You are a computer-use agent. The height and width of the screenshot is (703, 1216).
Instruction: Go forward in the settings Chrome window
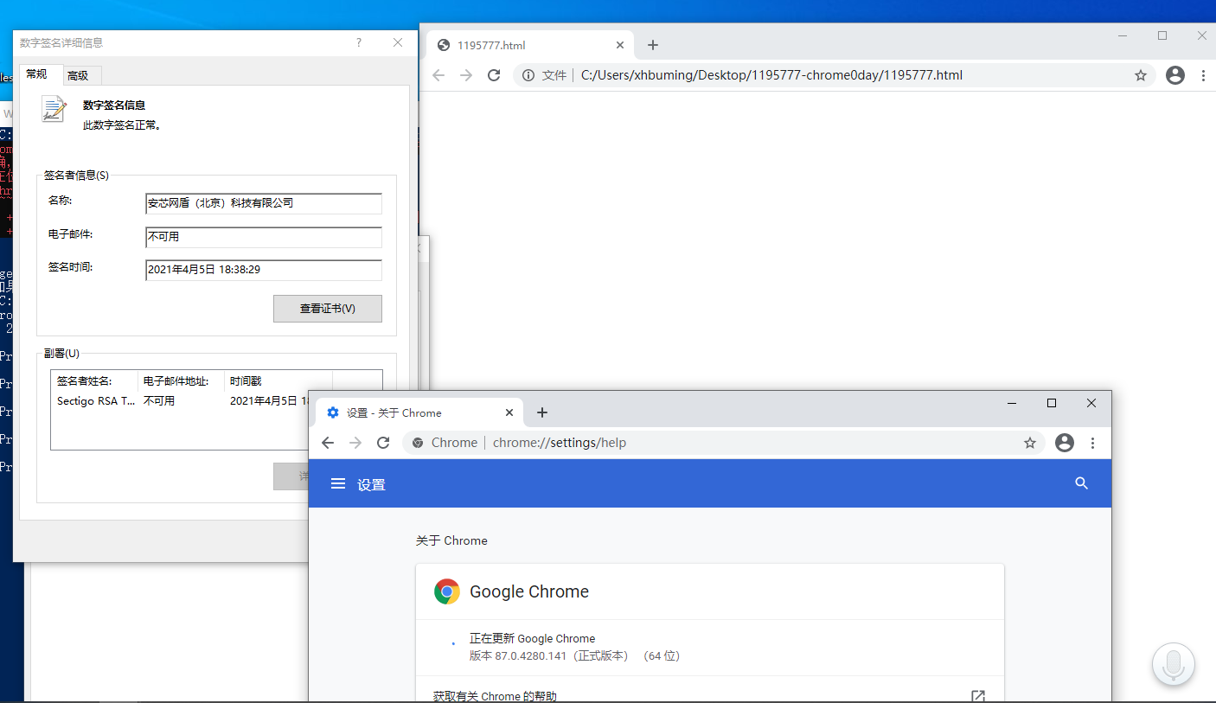point(355,443)
